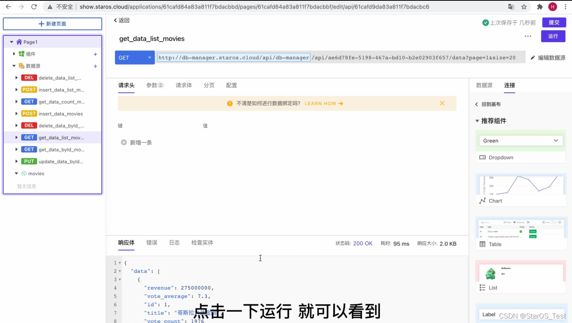Reload the page with the browser refresh icon

[x=34, y=7]
